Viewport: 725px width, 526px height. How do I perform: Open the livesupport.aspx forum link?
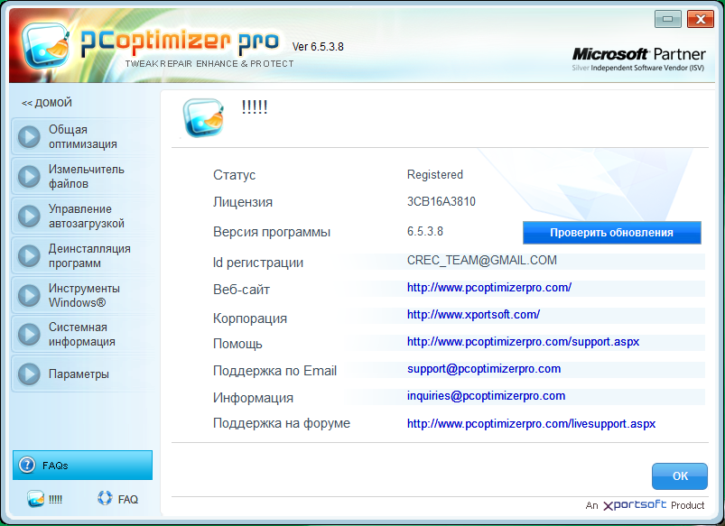pos(531,423)
